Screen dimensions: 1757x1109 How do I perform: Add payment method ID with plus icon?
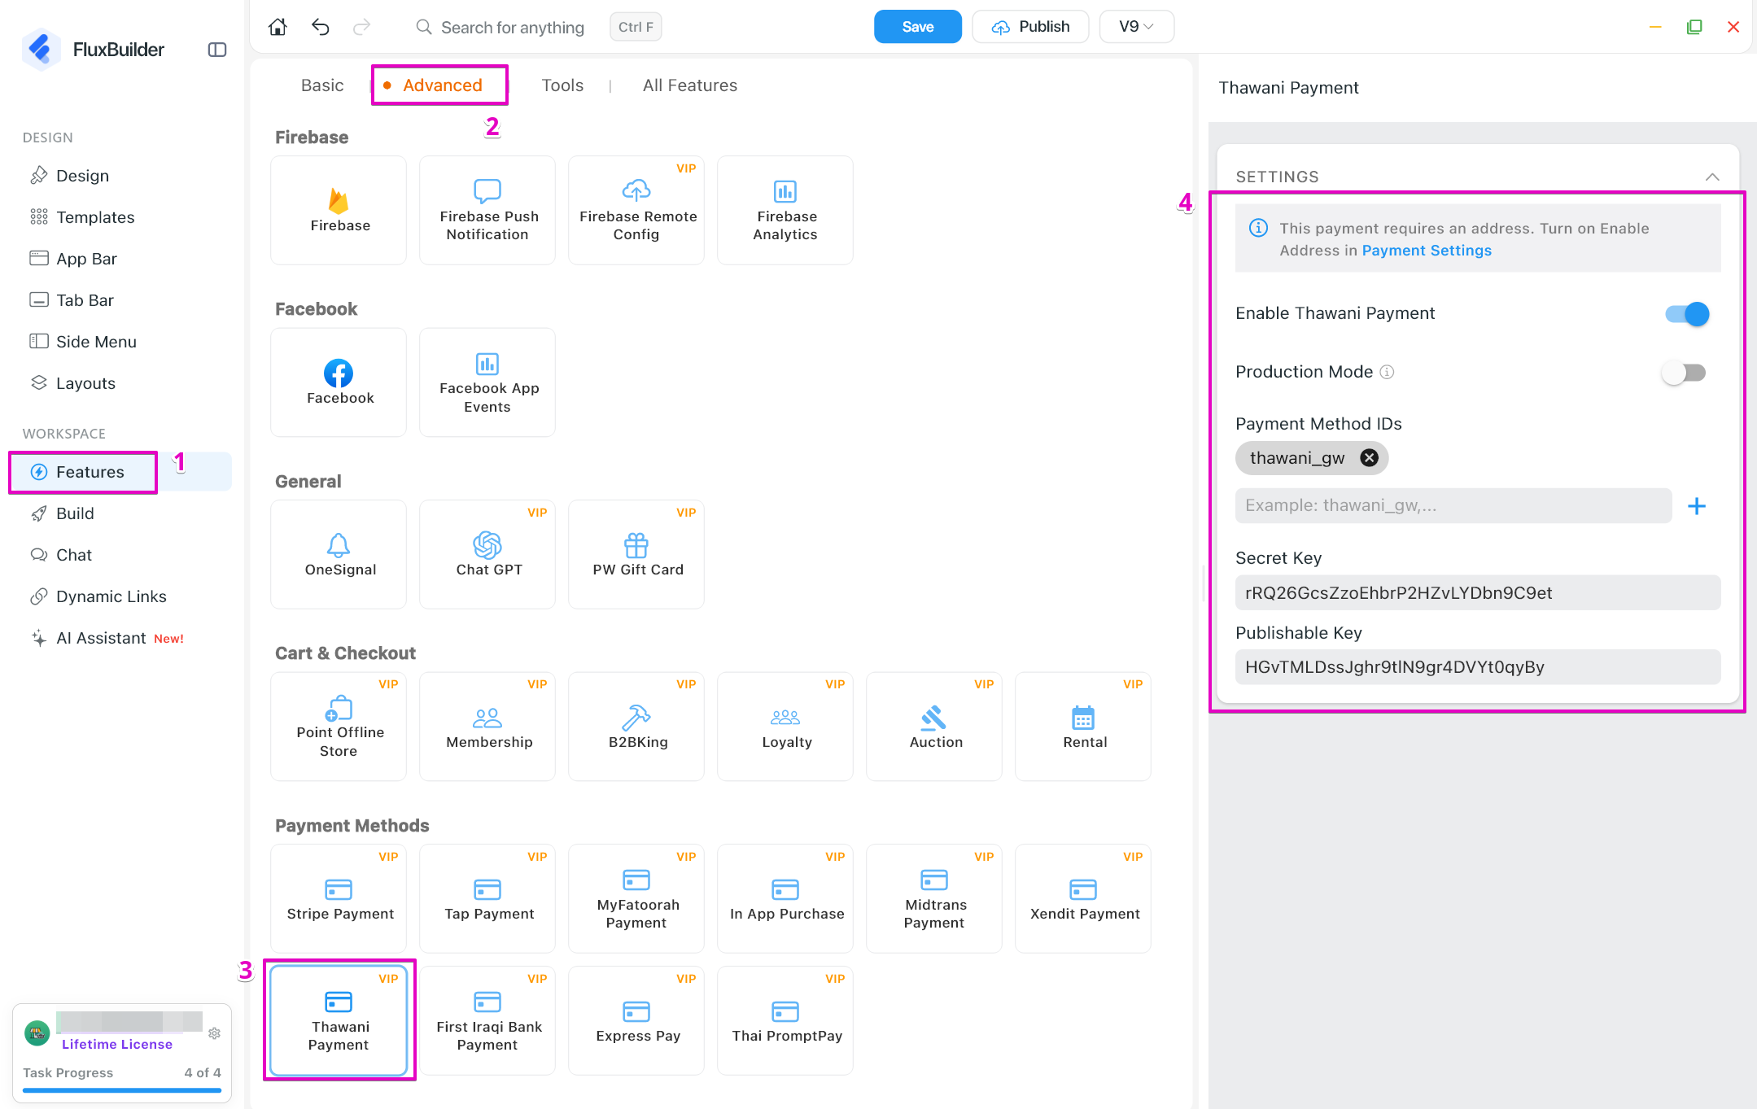point(1697,506)
